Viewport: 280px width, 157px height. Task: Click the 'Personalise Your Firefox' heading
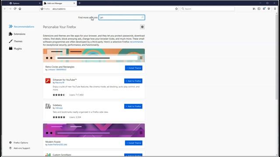[59, 27]
